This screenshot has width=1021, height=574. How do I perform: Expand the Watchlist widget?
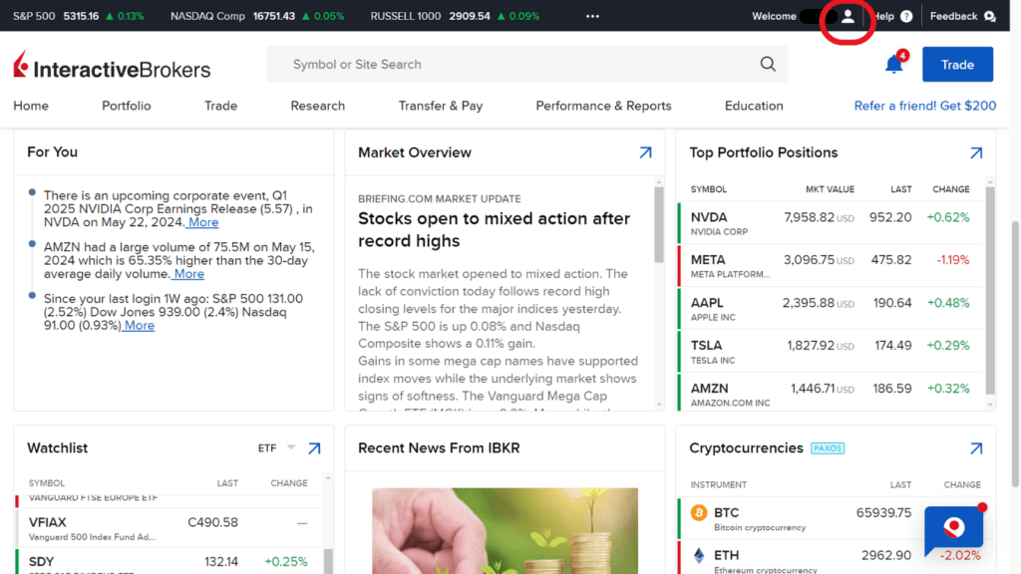(x=313, y=448)
